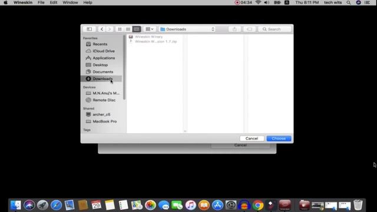The image size is (377, 212).
Task: Open the Help menu
Action: click(88, 2)
